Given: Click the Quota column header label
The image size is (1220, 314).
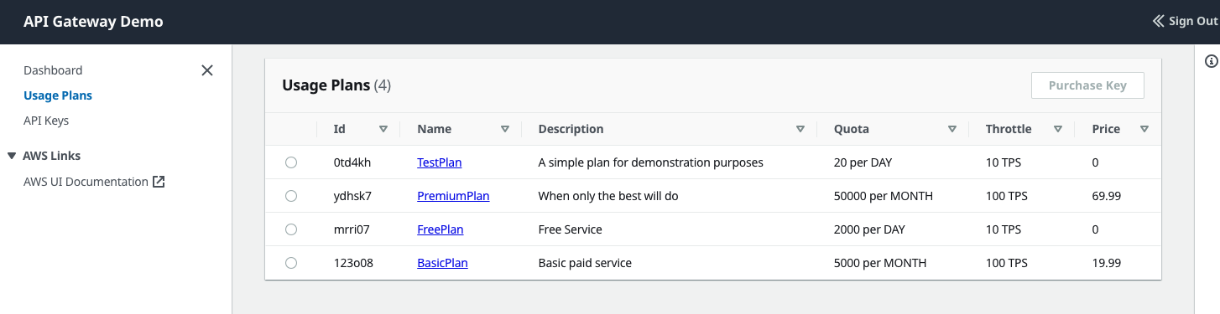Looking at the screenshot, I should coord(852,129).
